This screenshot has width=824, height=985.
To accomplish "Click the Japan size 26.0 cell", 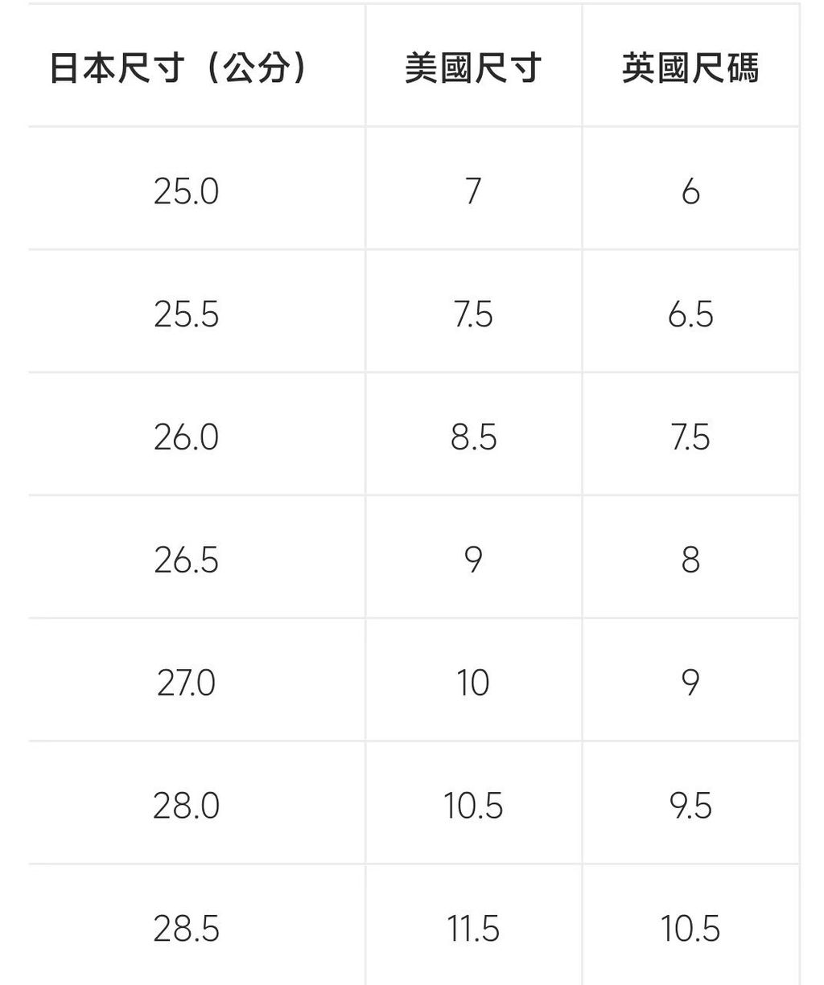I will (186, 437).
